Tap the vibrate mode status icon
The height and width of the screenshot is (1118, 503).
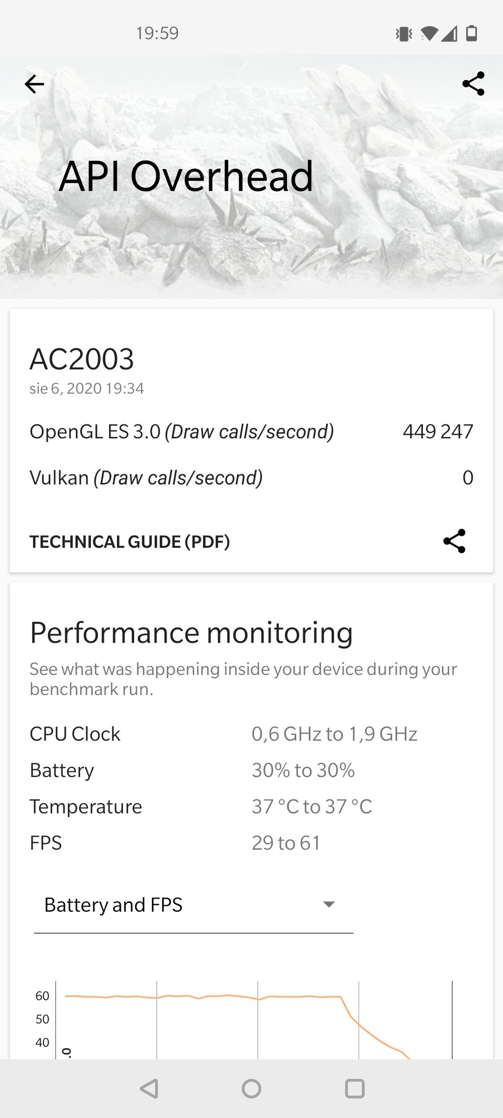pos(404,33)
